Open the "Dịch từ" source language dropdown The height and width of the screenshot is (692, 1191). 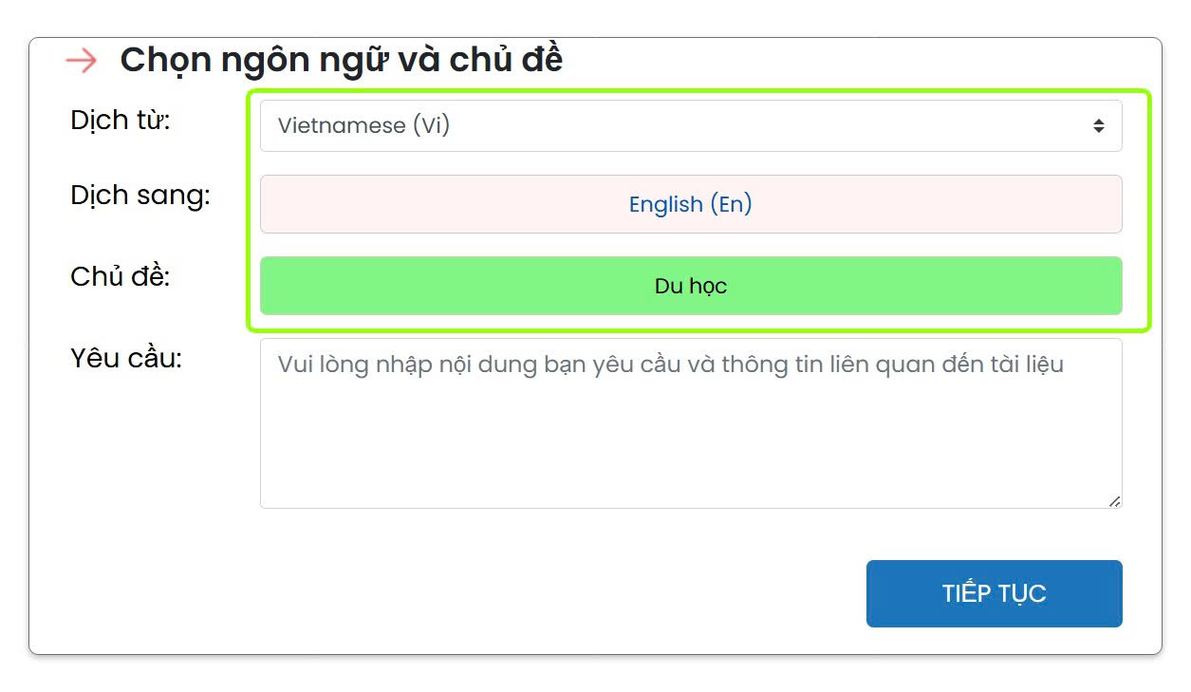pos(690,126)
